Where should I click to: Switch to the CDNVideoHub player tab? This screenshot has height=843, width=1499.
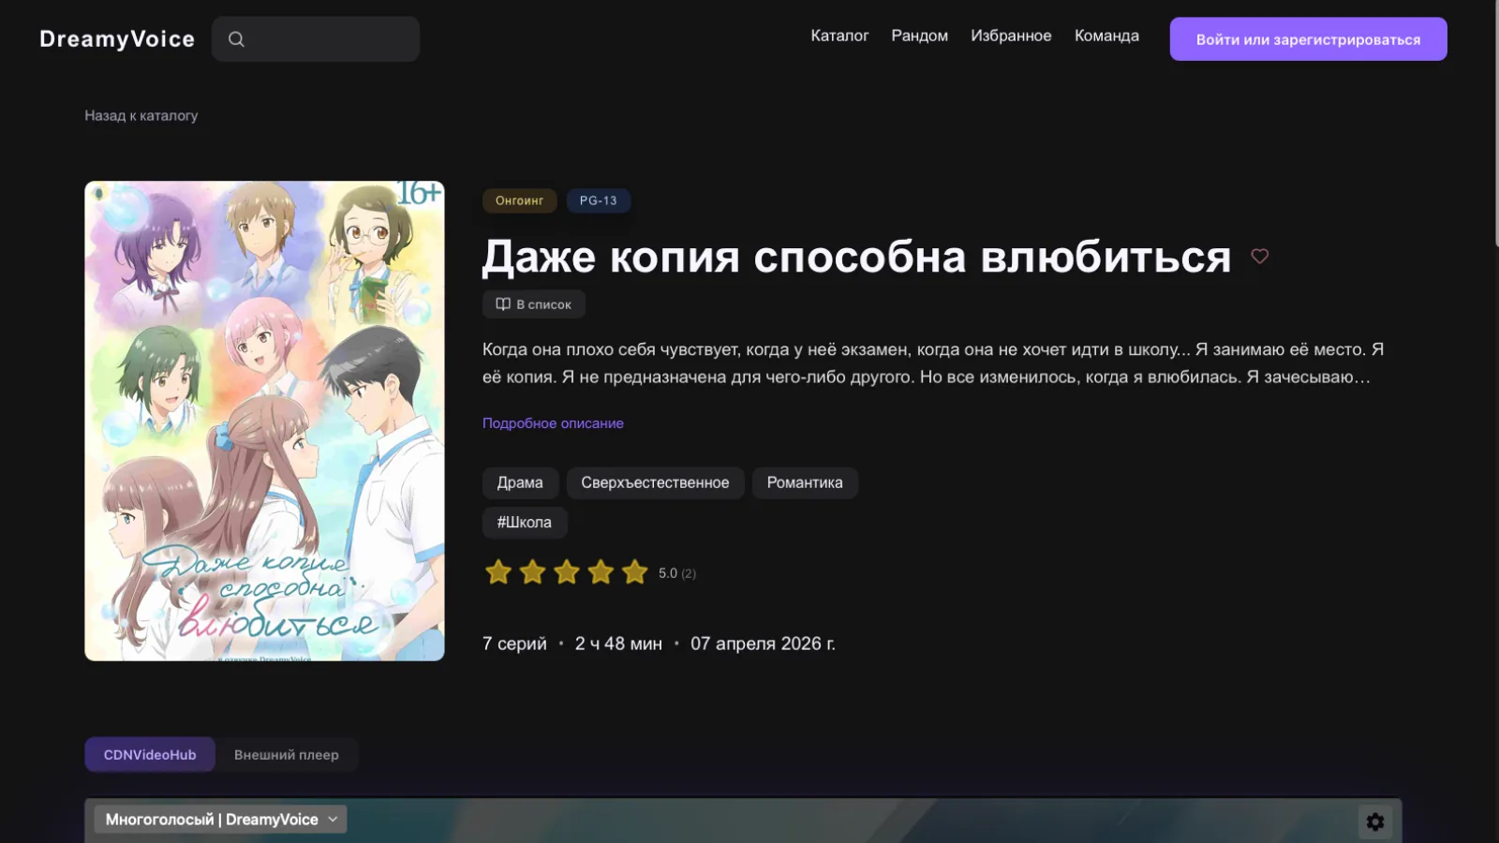150,755
